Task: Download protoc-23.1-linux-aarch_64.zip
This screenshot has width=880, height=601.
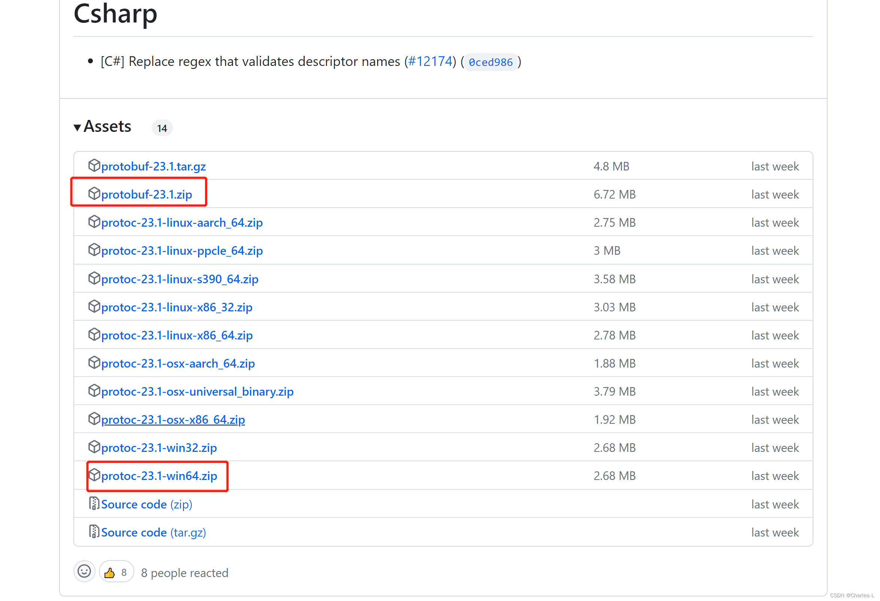Action: 182,223
